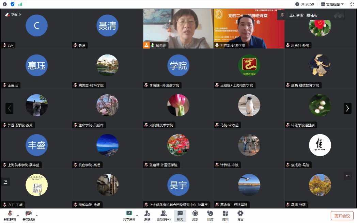Unmute microphone with 解除静音 button
The width and height of the screenshot is (357, 223).
(10, 215)
